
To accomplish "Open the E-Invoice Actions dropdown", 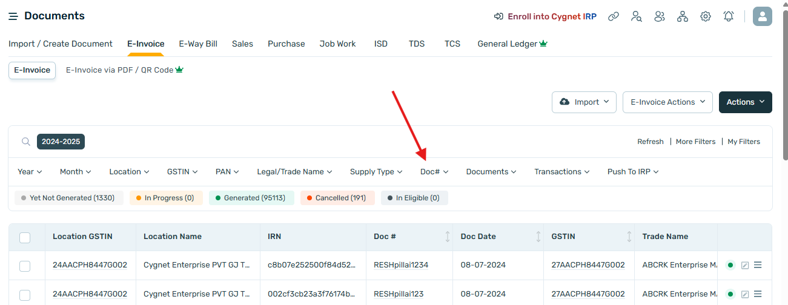I will (x=668, y=102).
